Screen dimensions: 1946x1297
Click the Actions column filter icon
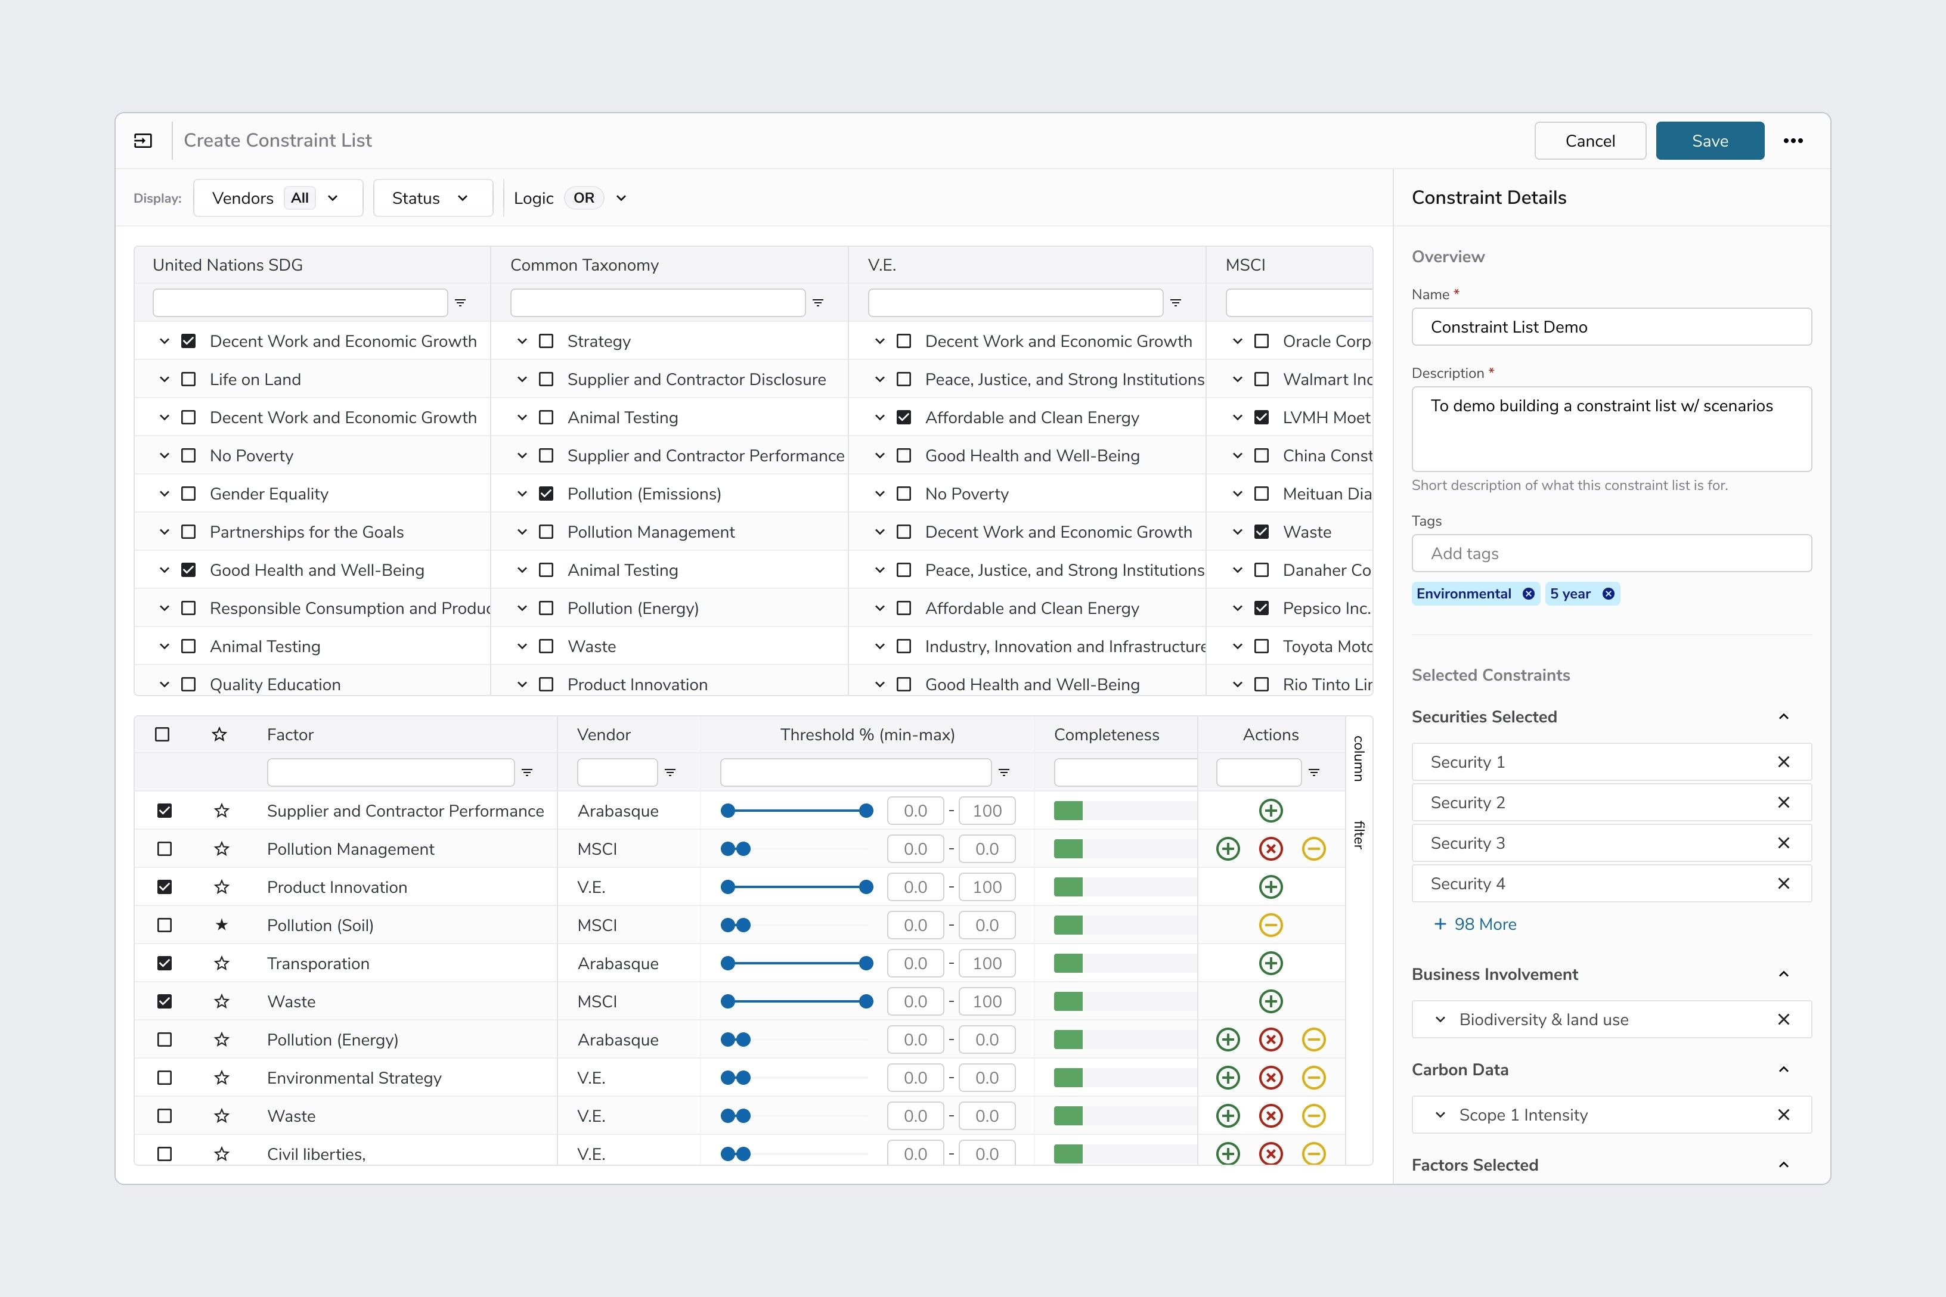point(1314,772)
